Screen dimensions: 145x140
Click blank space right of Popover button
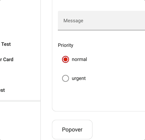pyautogui.click(x=119, y=130)
